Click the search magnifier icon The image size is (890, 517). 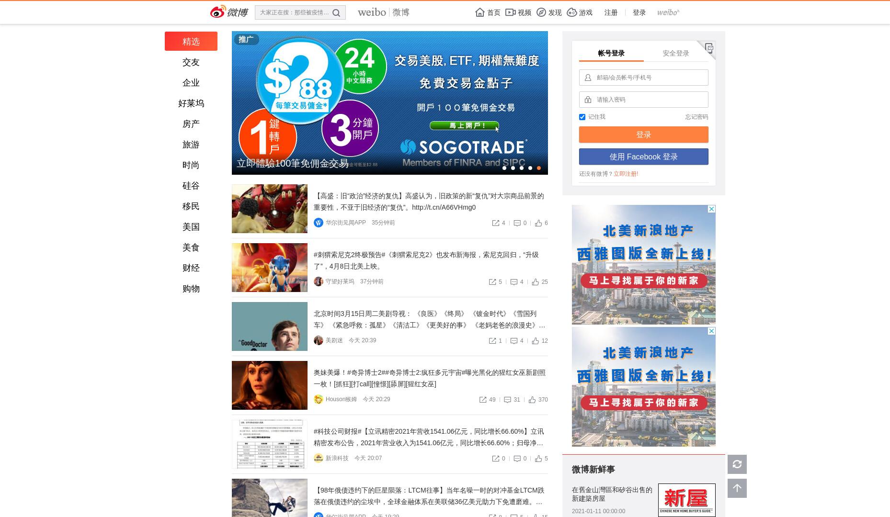point(337,13)
